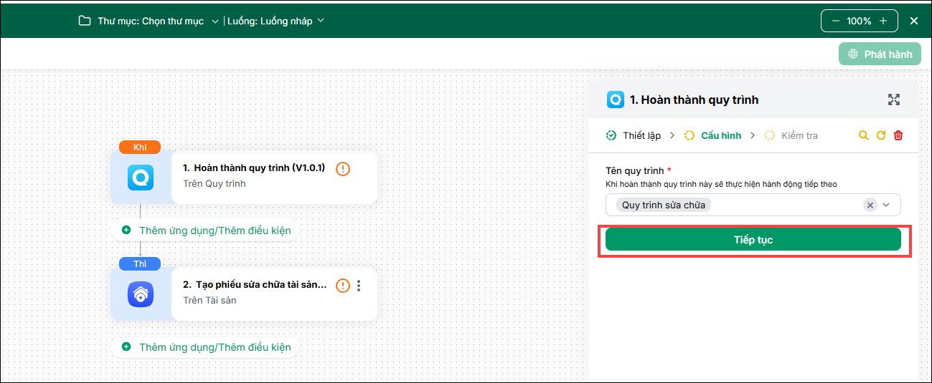Image resolution: width=932 pixels, height=383 pixels.
Task: Click the 100% zoom value
Action: tap(859, 21)
